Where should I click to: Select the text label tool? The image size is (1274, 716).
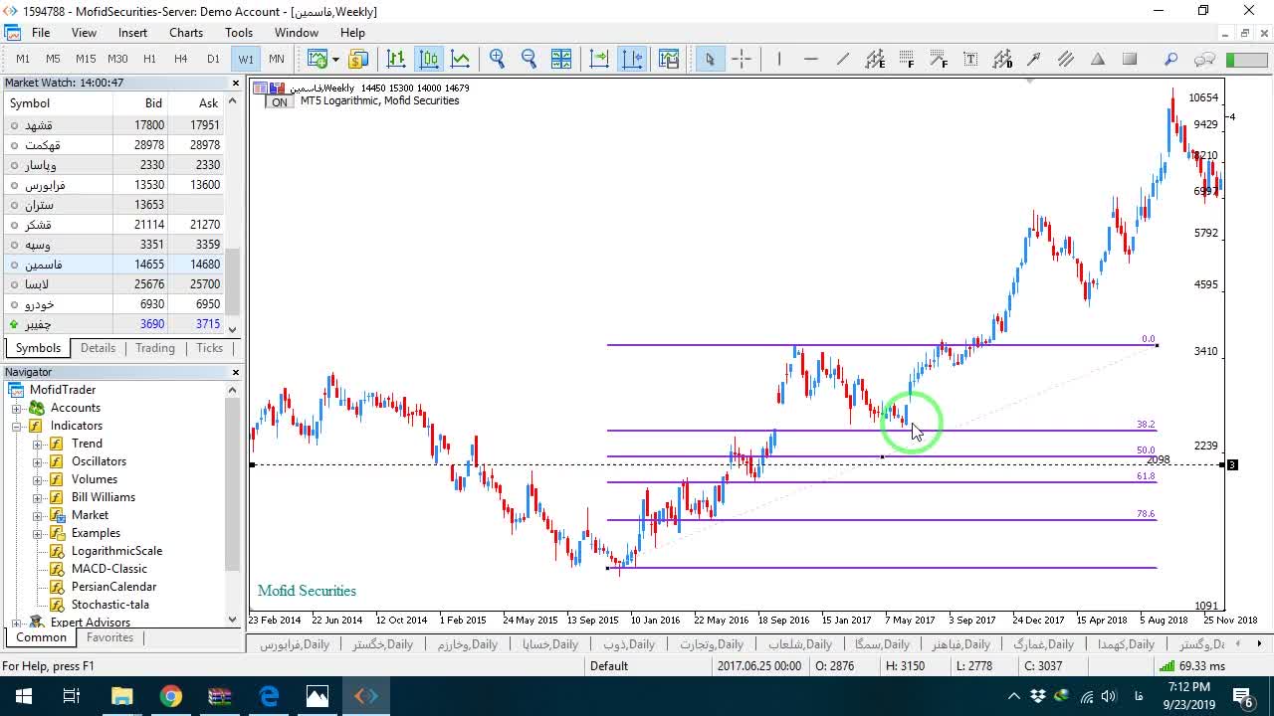(x=970, y=59)
